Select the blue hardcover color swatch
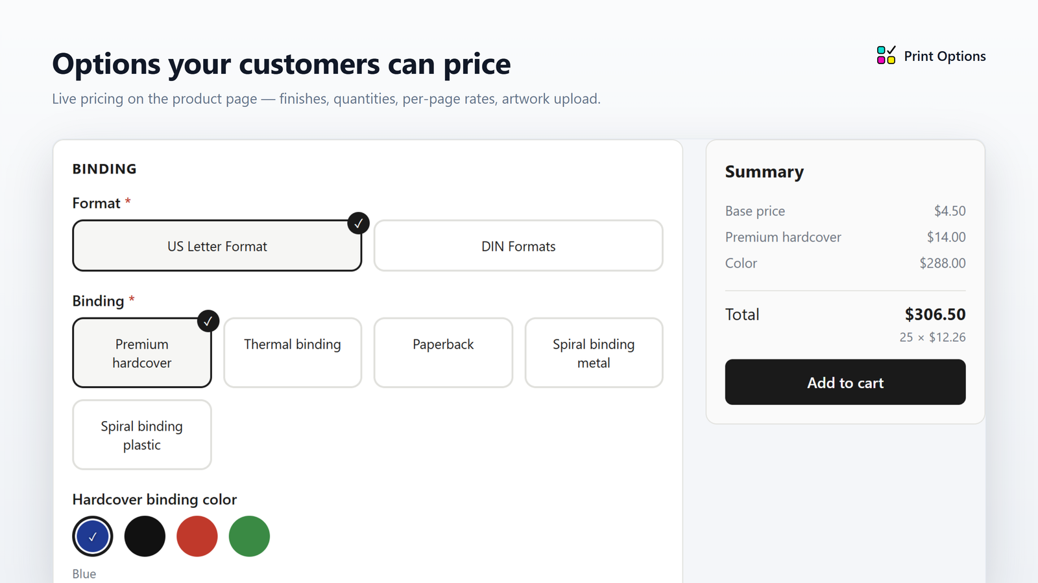 tap(93, 536)
